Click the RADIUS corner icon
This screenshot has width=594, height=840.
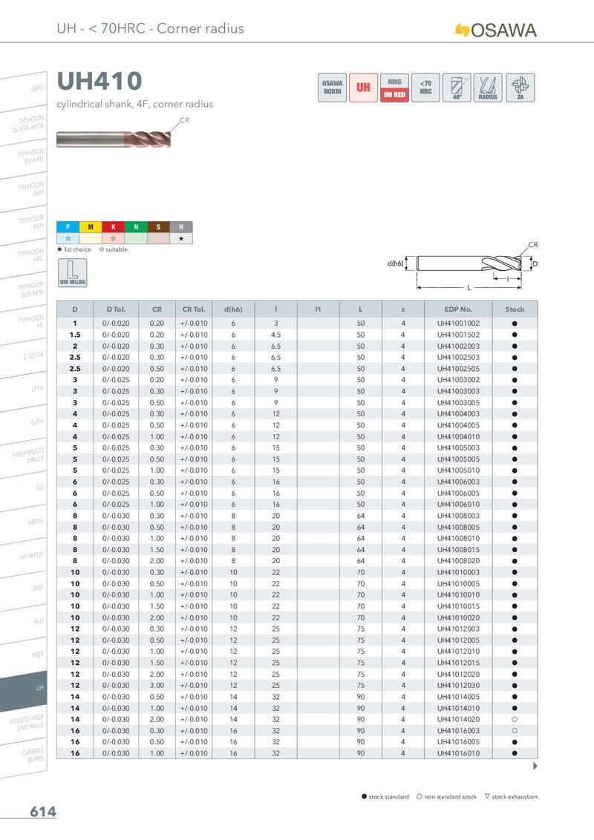pos(488,88)
